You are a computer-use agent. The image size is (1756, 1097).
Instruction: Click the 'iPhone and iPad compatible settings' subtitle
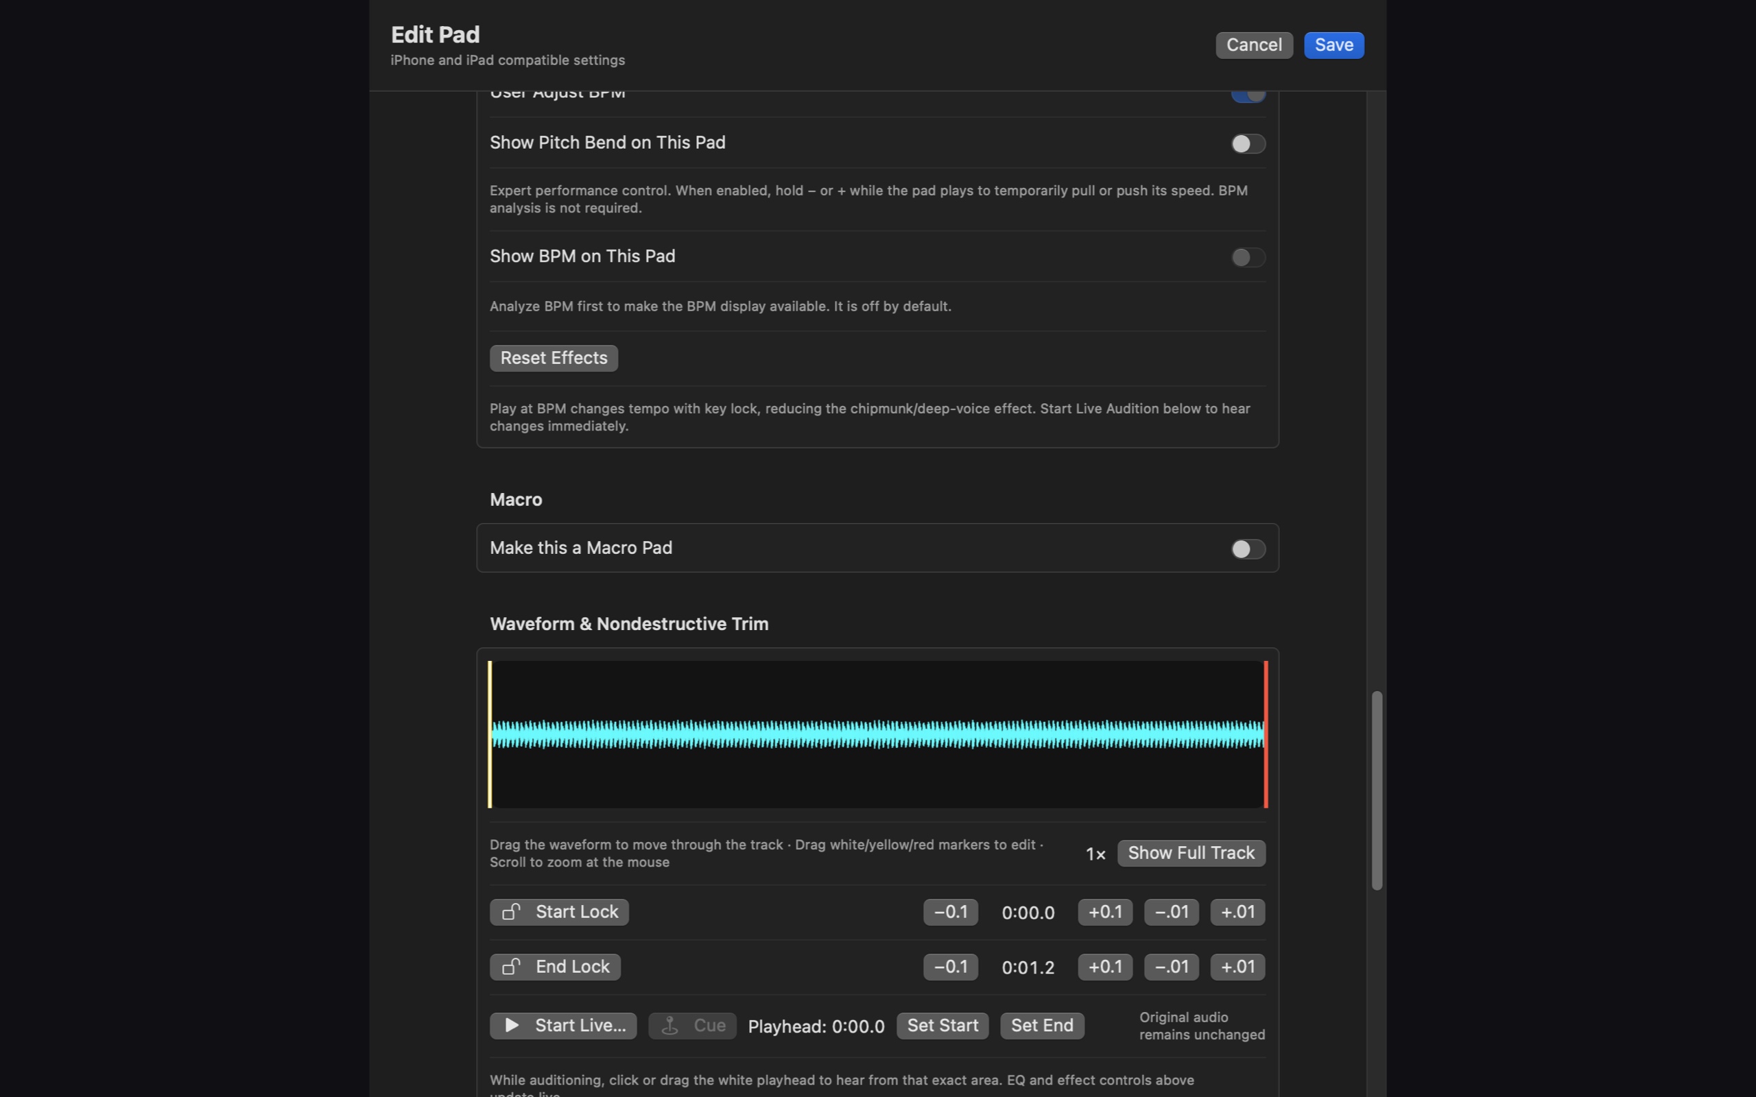pyautogui.click(x=508, y=60)
